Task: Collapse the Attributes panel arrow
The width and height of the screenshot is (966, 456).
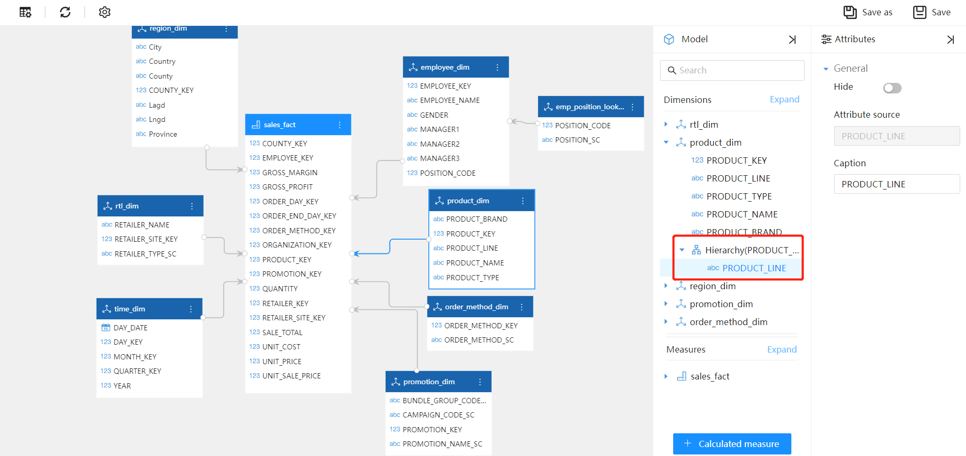Action: point(951,40)
